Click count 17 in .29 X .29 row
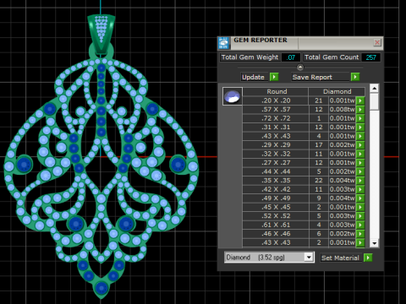 (x=319, y=145)
